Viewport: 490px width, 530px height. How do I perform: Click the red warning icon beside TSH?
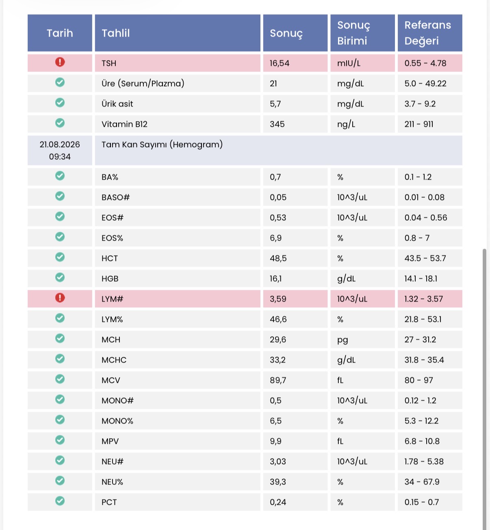tap(60, 62)
